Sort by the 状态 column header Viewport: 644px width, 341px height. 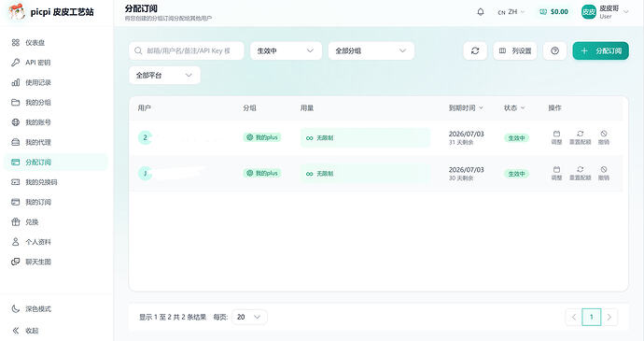click(514, 107)
